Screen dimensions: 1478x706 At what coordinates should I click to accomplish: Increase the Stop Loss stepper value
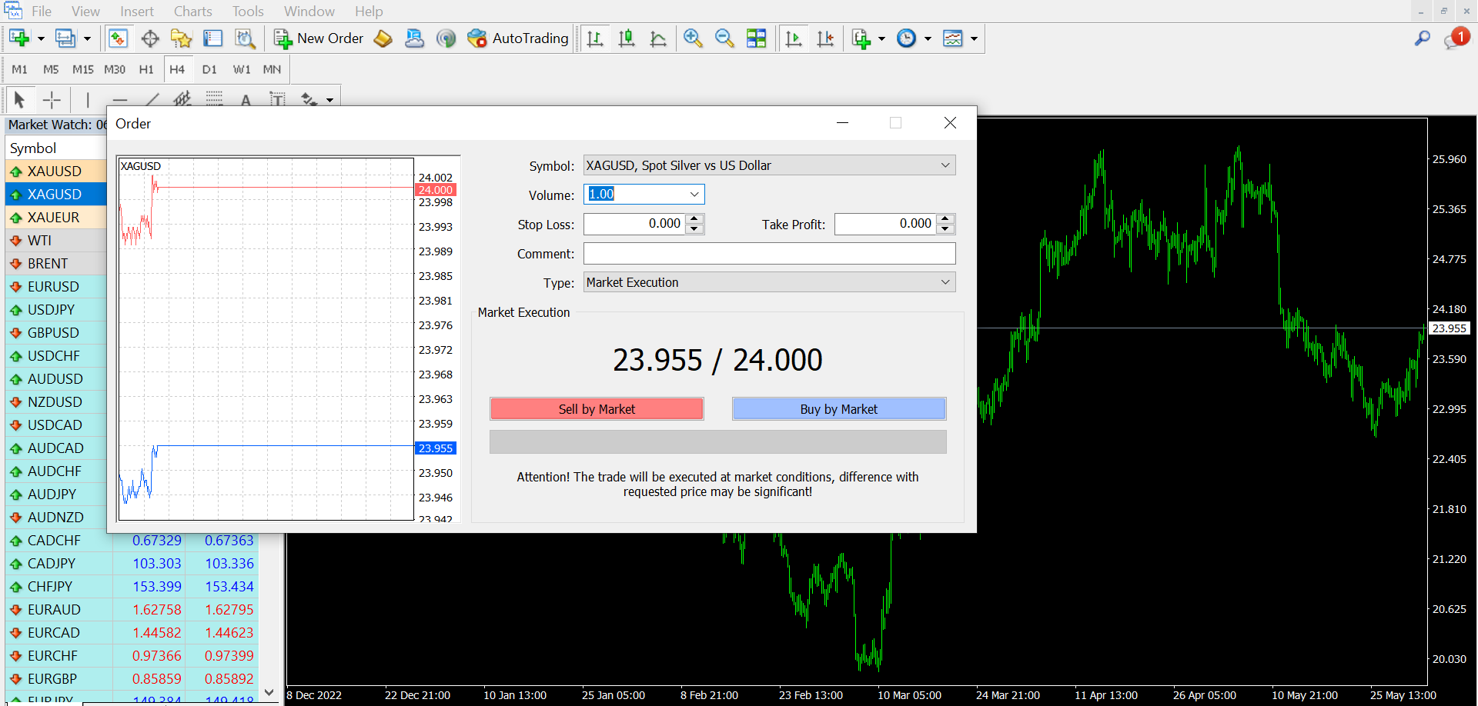tap(695, 219)
